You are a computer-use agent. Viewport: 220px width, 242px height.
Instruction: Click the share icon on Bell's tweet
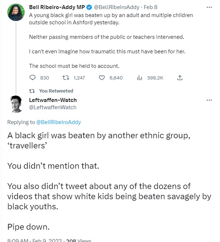tap(179, 78)
